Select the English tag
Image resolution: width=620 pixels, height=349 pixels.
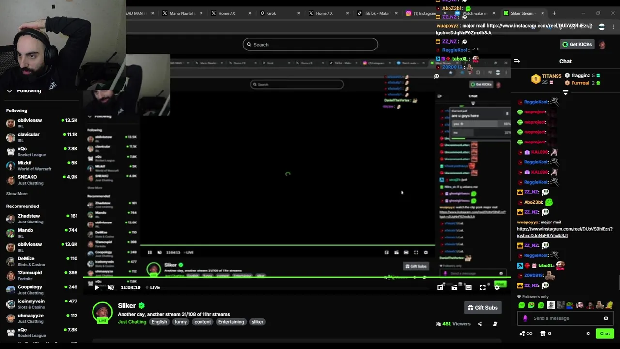(x=159, y=322)
